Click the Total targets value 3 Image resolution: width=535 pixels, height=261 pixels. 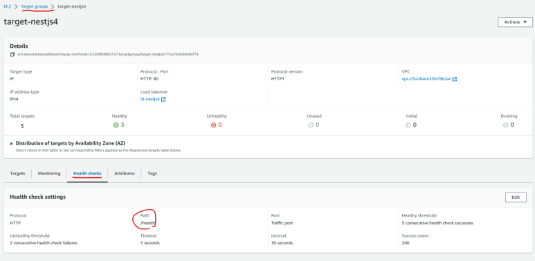pyautogui.click(x=22, y=126)
